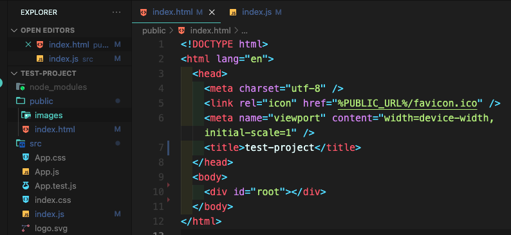Close index.html in Open Editors list
Image resolution: width=511 pixels, height=235 pixels.
click(28, 44)
